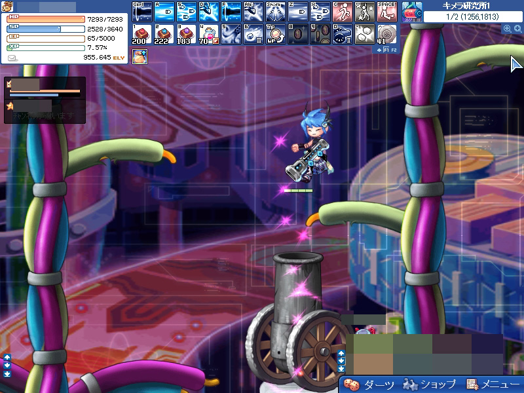Activate the skill in number slot 5
The image size is (524, 393).
coord(231,34)
